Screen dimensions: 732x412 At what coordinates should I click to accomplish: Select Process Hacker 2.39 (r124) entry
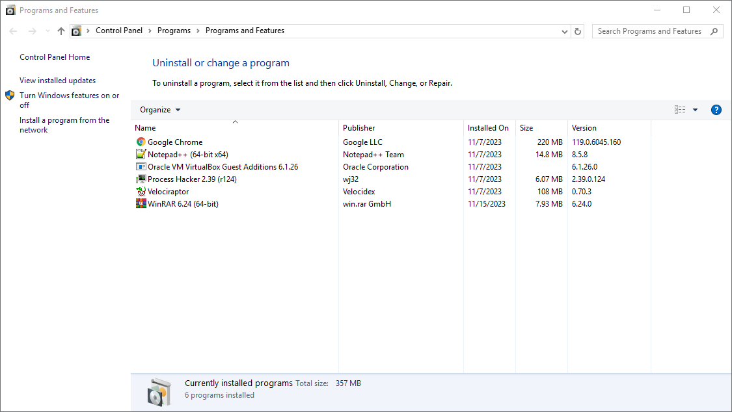[x=192, y=179]
